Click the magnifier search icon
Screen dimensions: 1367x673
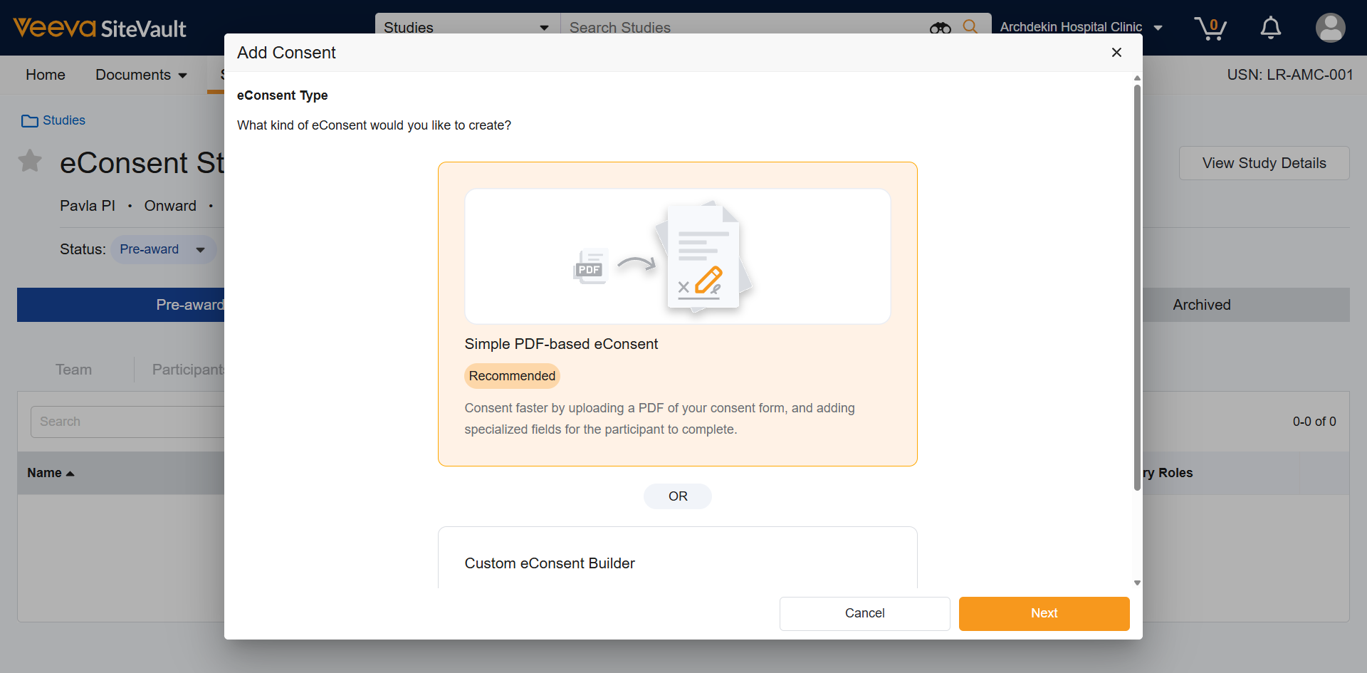pos(970,27)
